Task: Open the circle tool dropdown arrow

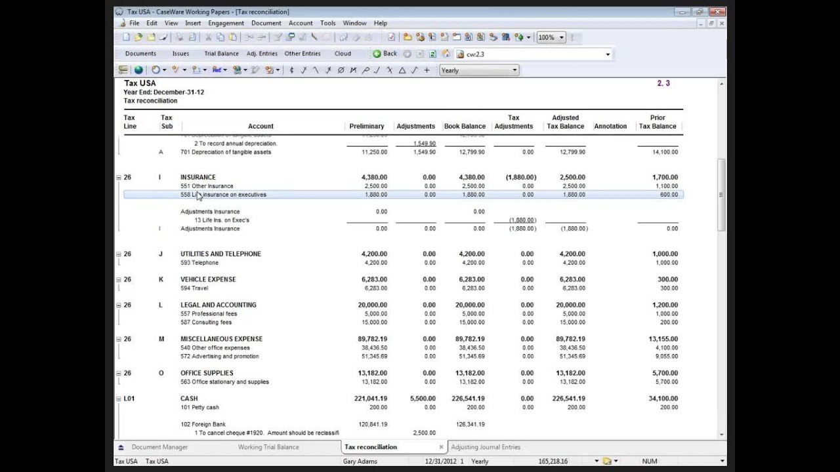Action: (165, 70)
